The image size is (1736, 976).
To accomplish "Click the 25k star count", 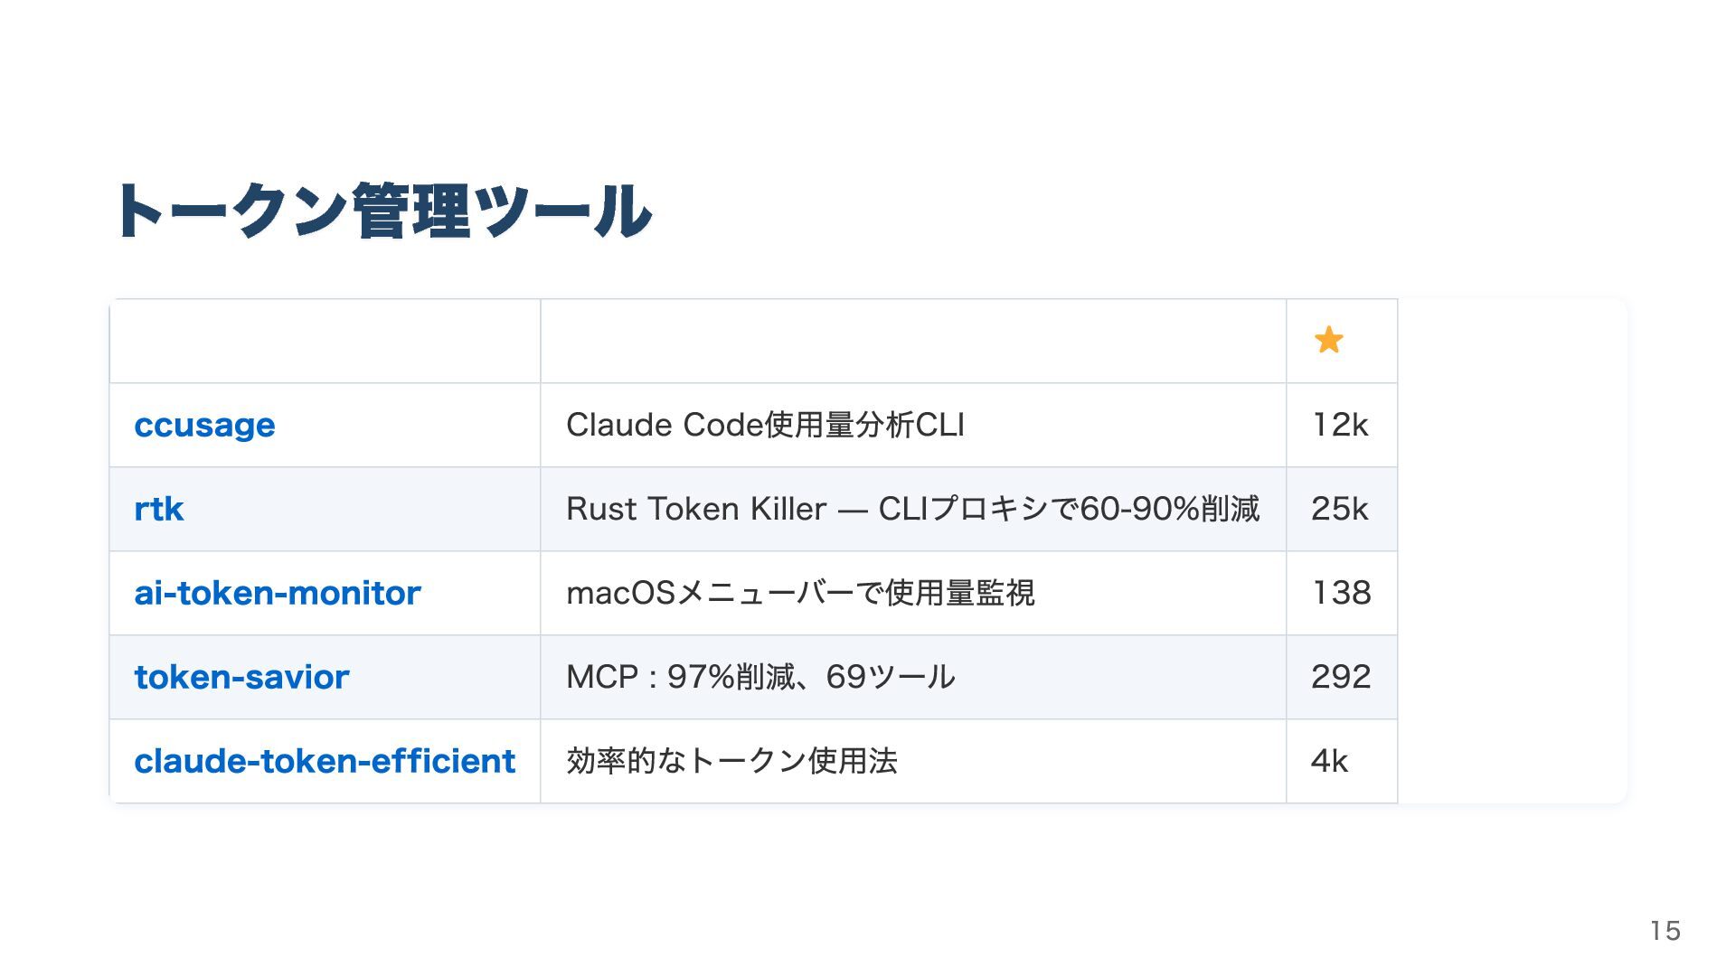I will click(1340, 509).
